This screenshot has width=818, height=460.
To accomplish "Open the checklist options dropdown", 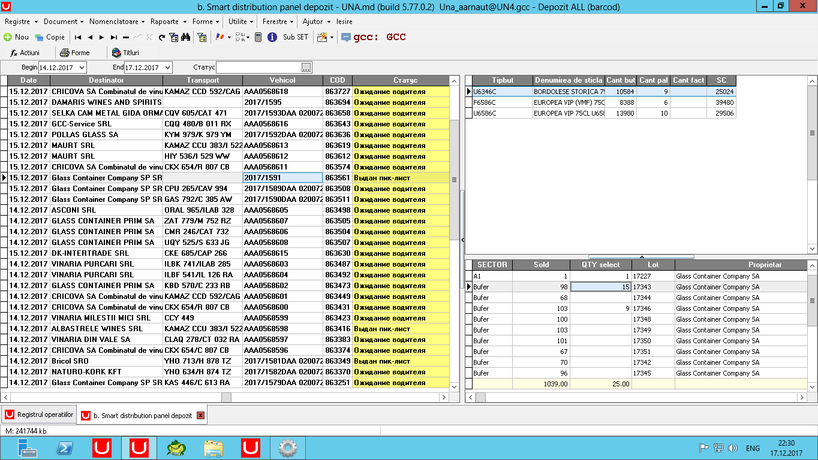I will (242, 37).
